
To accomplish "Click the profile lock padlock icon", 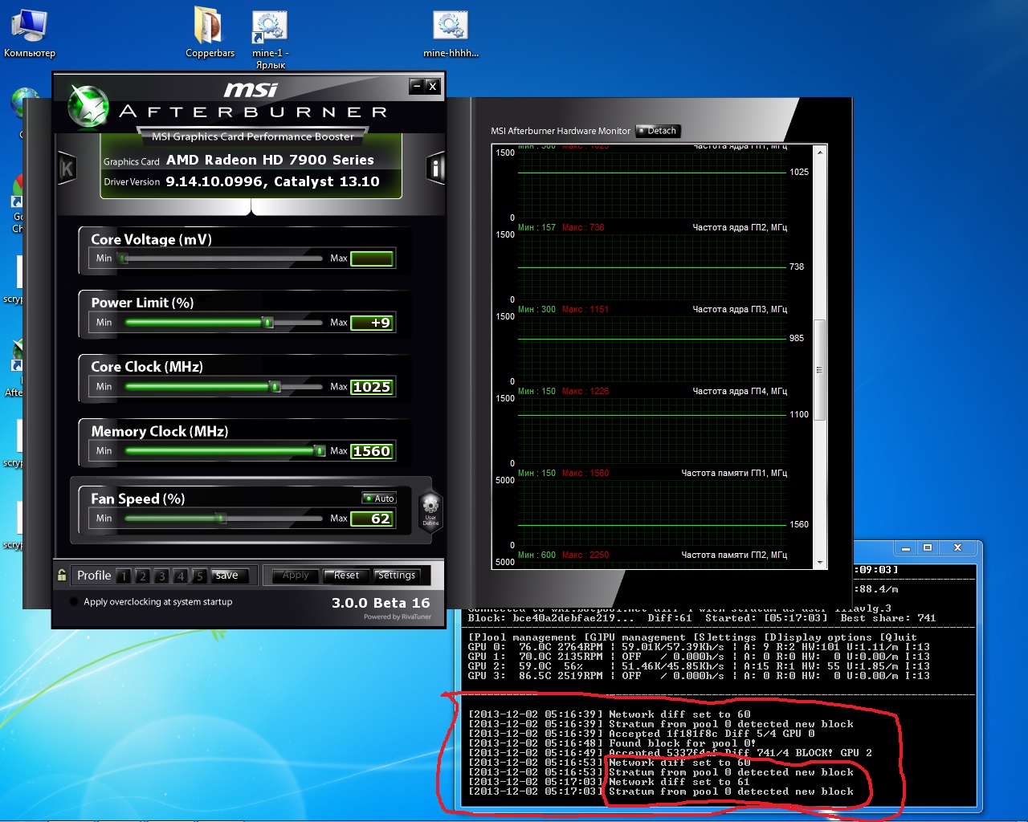I will coord(62,575).
